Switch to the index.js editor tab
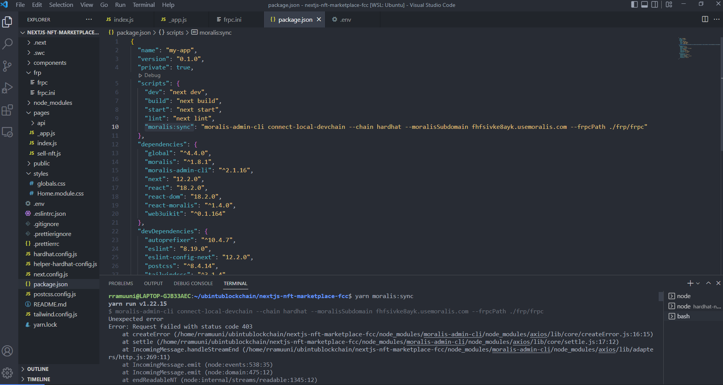Viewport: 723px width, 385px height. point(127,19)
